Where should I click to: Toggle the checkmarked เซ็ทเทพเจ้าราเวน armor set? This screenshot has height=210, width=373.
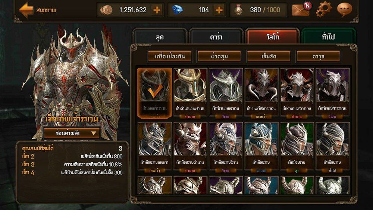[x=154, y=94]
